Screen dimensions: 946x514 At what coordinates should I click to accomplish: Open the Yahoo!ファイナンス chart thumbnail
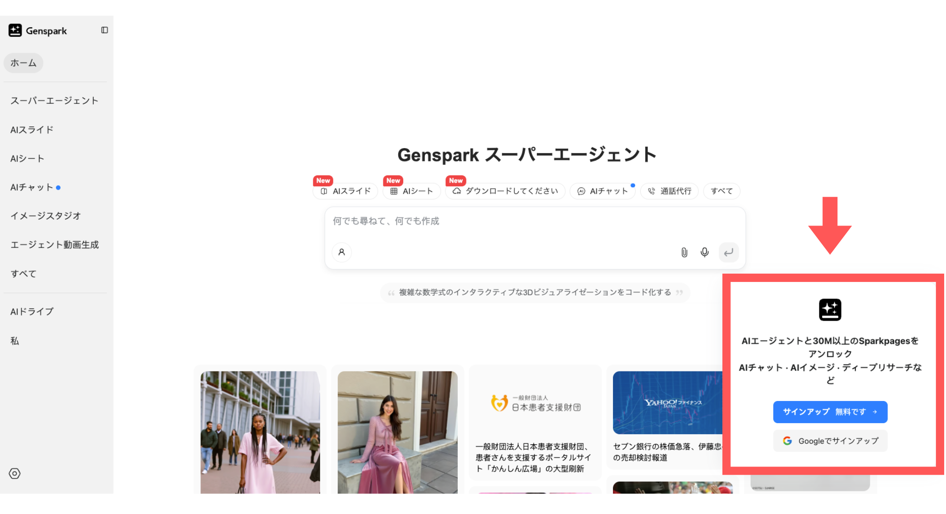click(x=668, y=402)
